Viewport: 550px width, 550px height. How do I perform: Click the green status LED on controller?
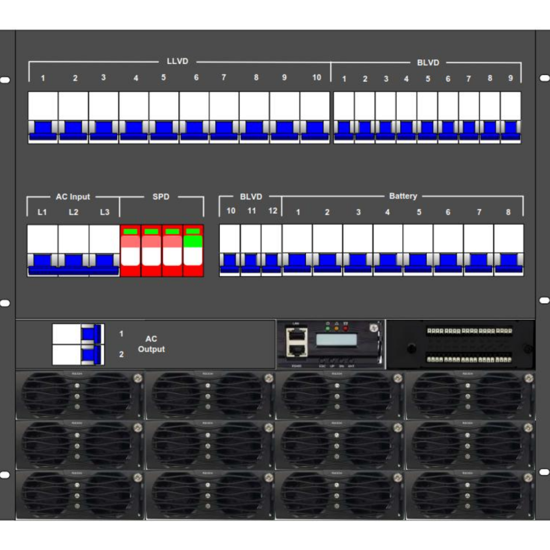pos(328,328)
